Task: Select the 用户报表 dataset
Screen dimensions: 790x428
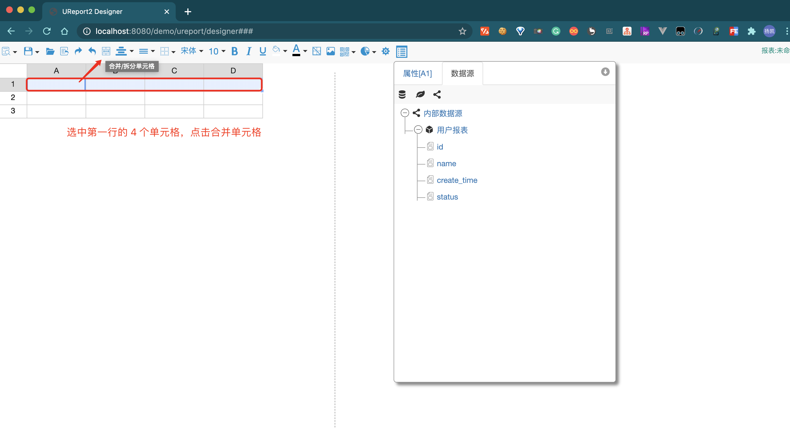Action: tap(452, 130)
